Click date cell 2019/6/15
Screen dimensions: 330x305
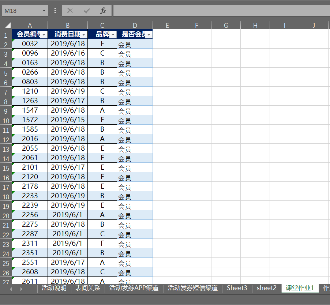pos(68,120)
